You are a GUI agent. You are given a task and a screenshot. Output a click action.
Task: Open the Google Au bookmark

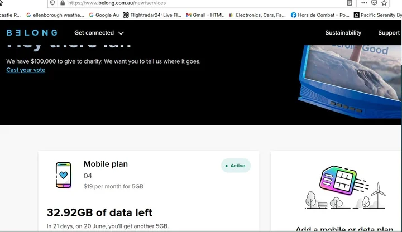pyautogui.click(x=104, y=15)
